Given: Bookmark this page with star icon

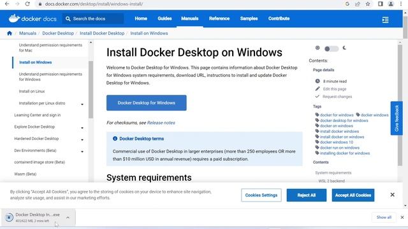Looking at the screenshot, I should pyautogui.click(x=368, y=4).
